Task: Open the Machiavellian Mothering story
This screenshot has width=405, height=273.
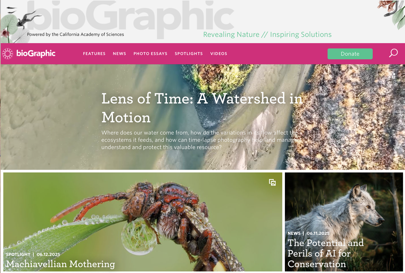Action: 60,264
